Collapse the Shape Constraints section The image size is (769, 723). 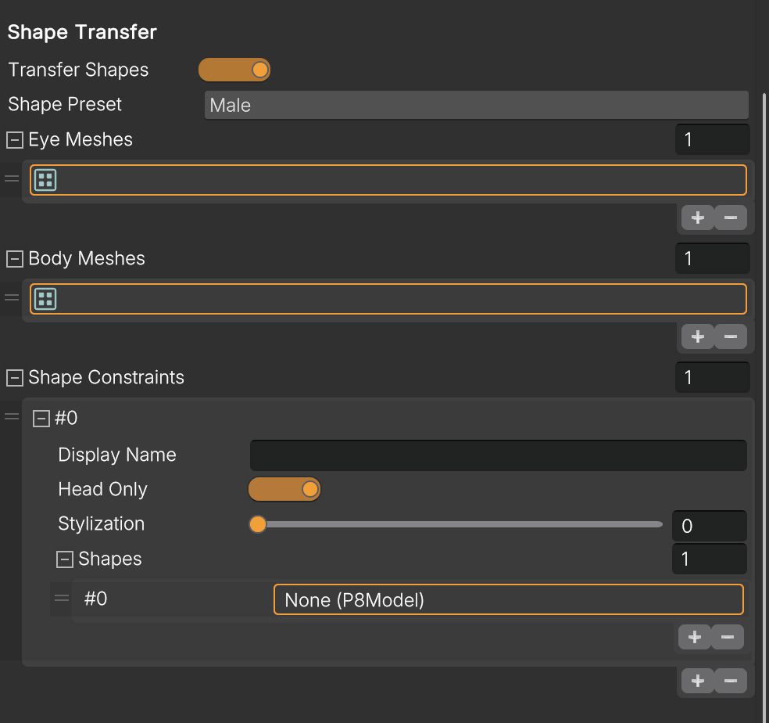point(15,378)
